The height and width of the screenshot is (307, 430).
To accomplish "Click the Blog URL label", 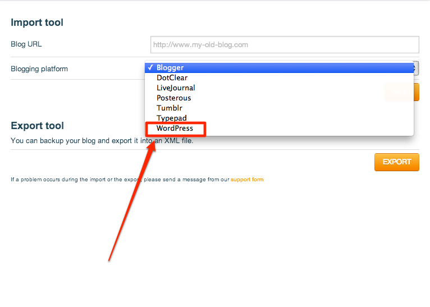I will point(26,44).
